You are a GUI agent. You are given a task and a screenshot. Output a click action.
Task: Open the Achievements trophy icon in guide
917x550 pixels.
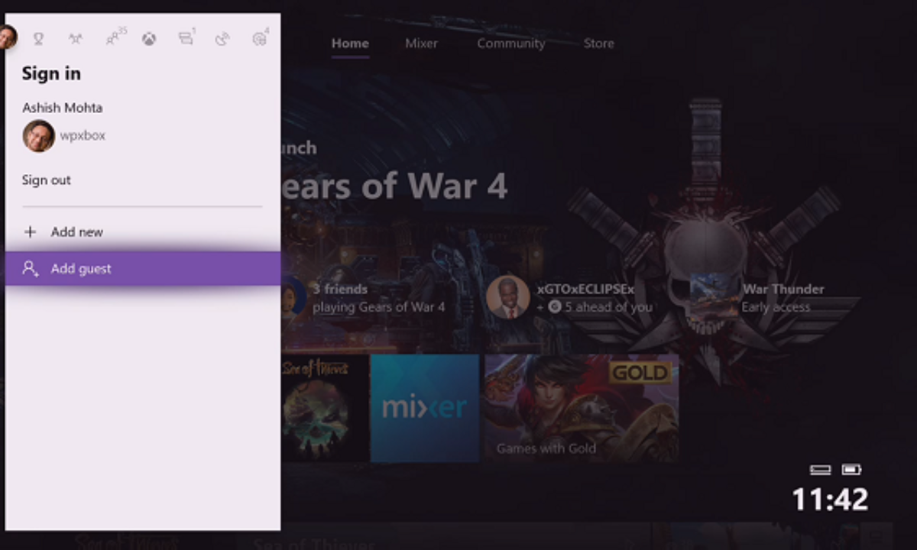point(38,38)
